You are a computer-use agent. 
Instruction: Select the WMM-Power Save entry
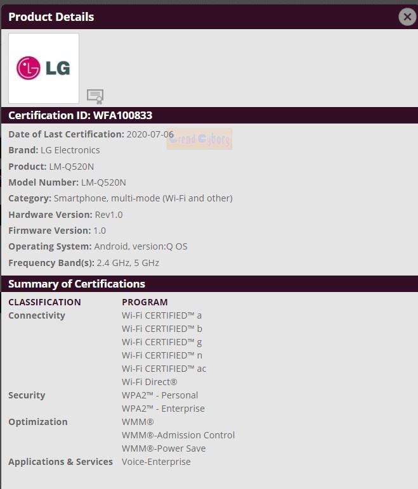point(164,448)
